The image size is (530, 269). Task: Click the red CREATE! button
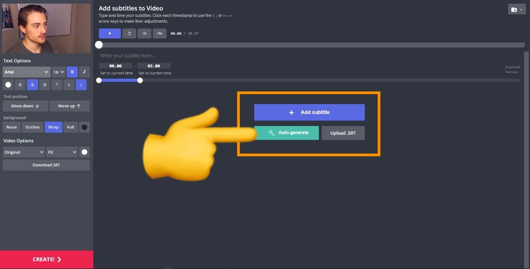pos(46,259)
